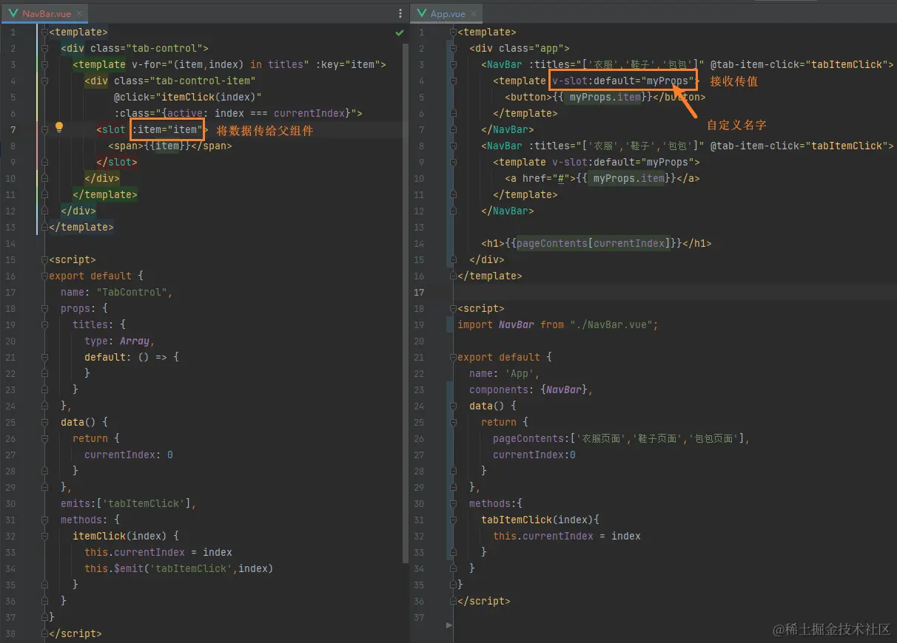Fold the data() function at App.vue line 24
This screenshot has width=897, height=643.
[454, 406]
